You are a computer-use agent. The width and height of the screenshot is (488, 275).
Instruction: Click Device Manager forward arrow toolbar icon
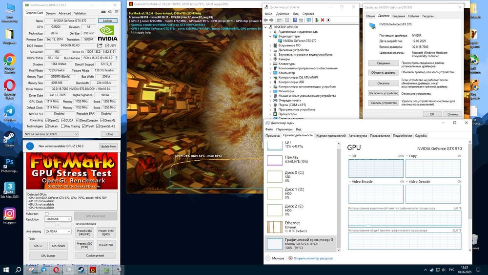pyautogui.click(x=271, y=20)
